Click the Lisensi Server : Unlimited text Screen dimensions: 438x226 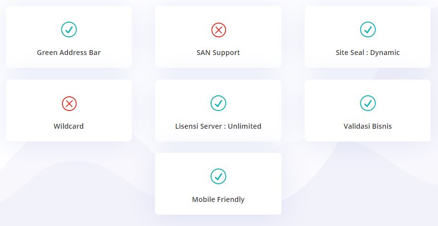point(219,126)
